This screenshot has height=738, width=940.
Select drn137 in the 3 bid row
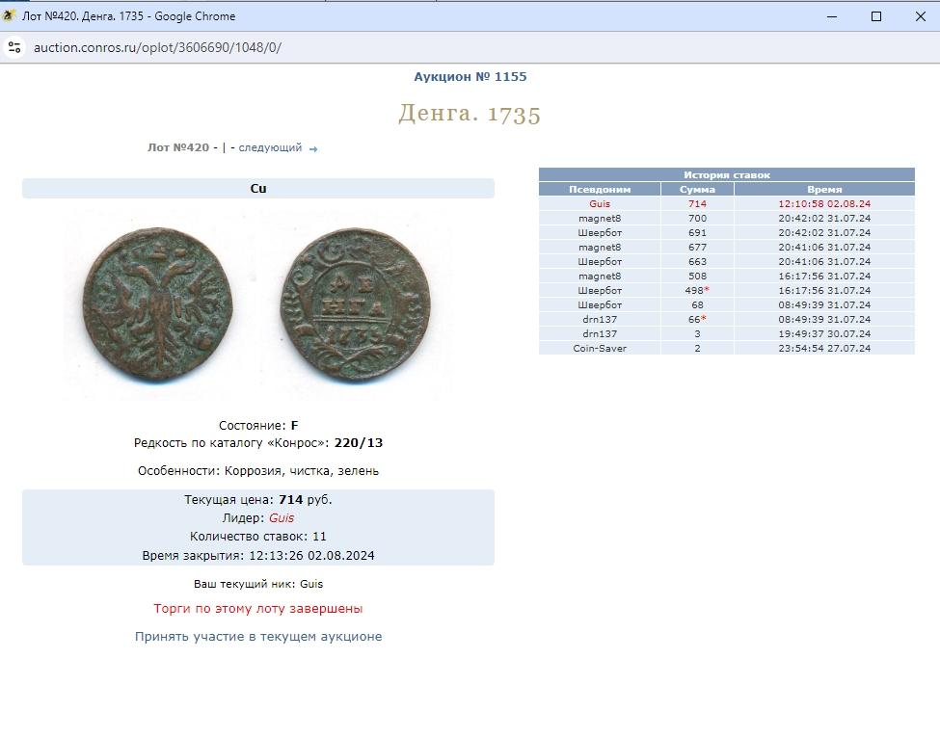click(x=600, y=333)
